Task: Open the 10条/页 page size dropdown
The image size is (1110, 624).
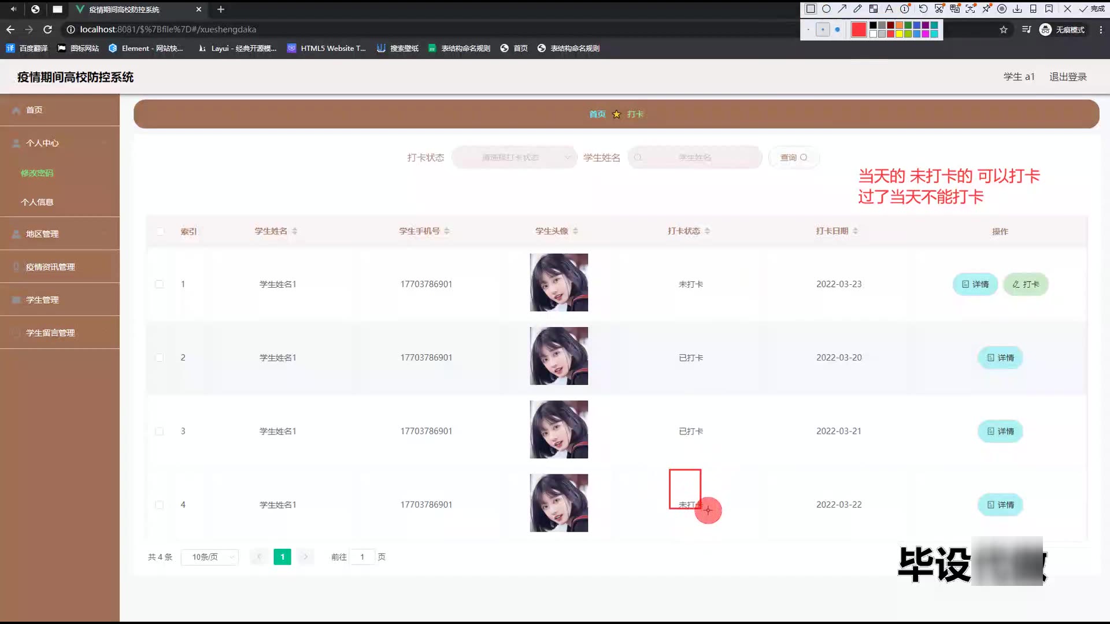Action: 209,557
